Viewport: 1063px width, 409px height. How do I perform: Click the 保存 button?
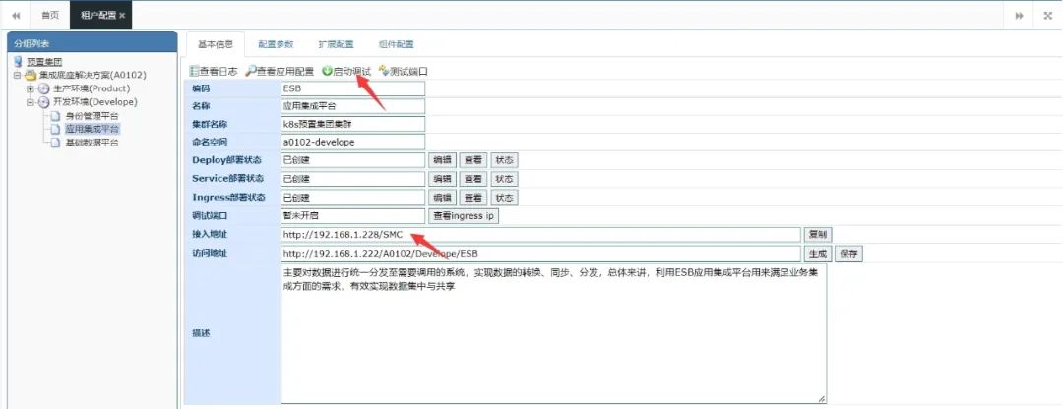(848, 254)
